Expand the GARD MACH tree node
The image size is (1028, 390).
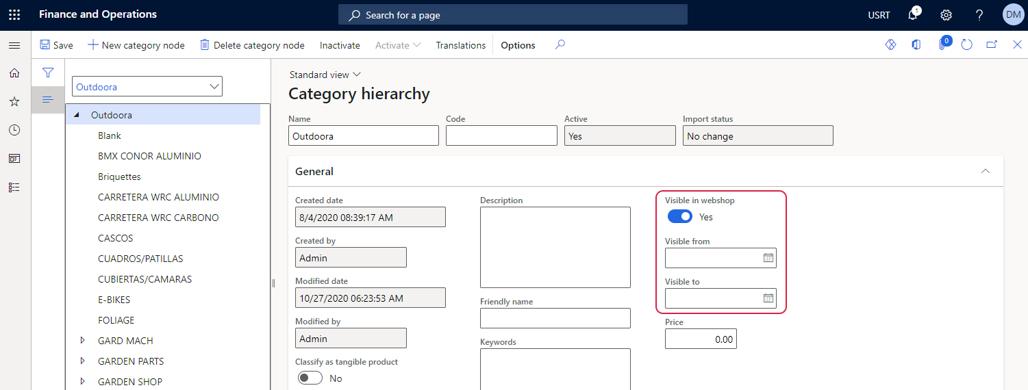pos(83,341)
